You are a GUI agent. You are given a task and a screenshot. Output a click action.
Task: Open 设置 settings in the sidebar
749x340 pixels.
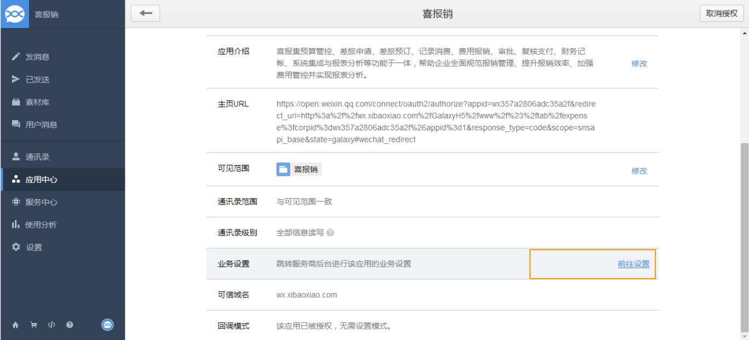[34, 247]
